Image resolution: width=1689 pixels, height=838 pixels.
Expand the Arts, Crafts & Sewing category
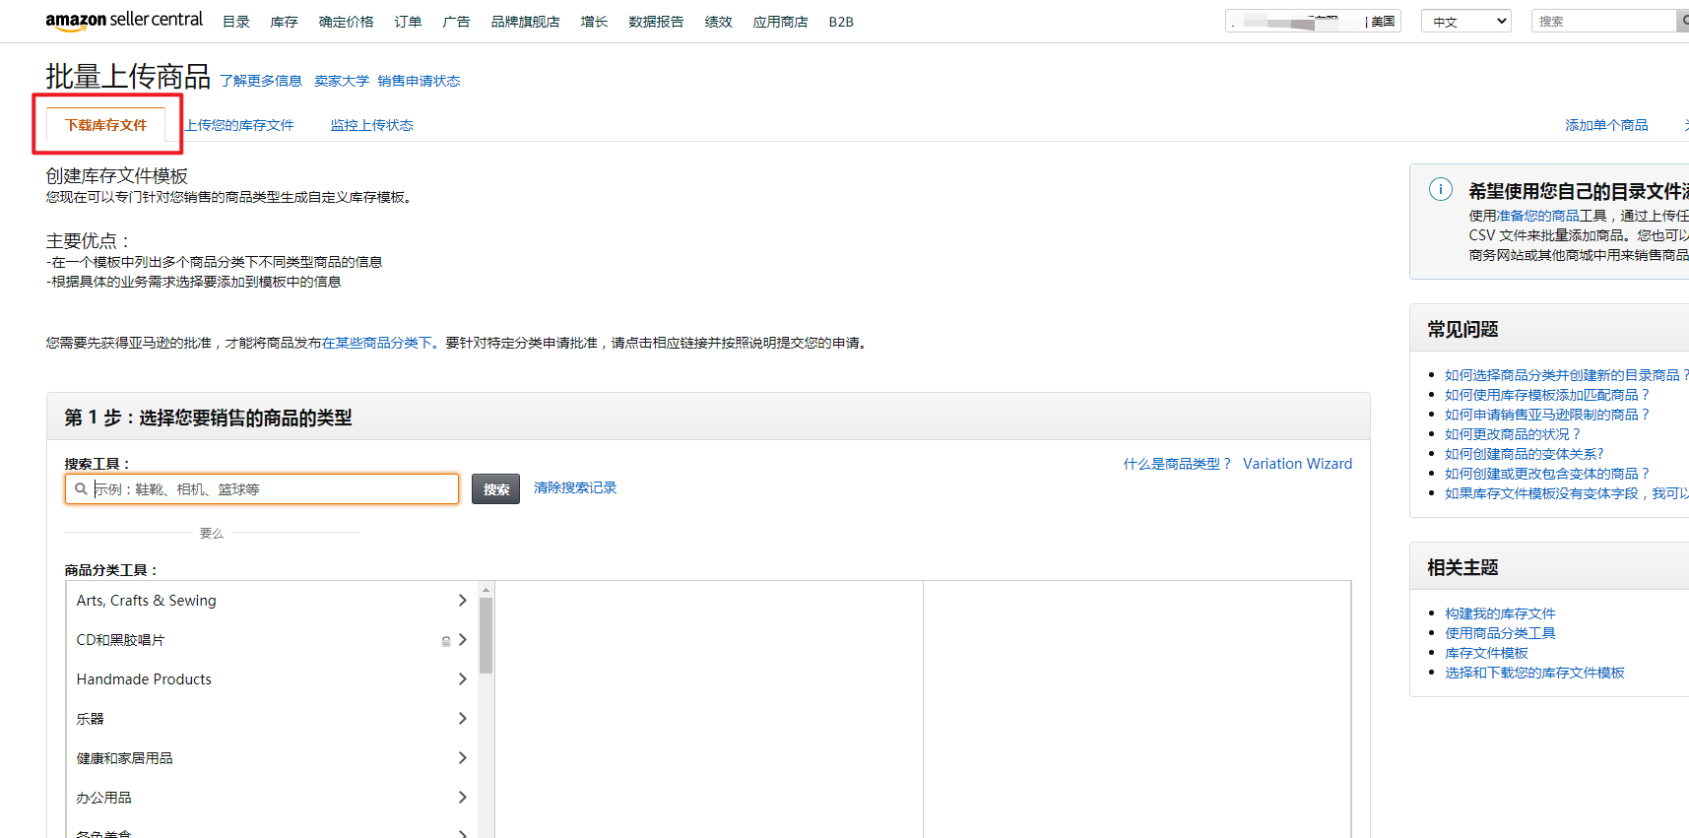point(272,601)
